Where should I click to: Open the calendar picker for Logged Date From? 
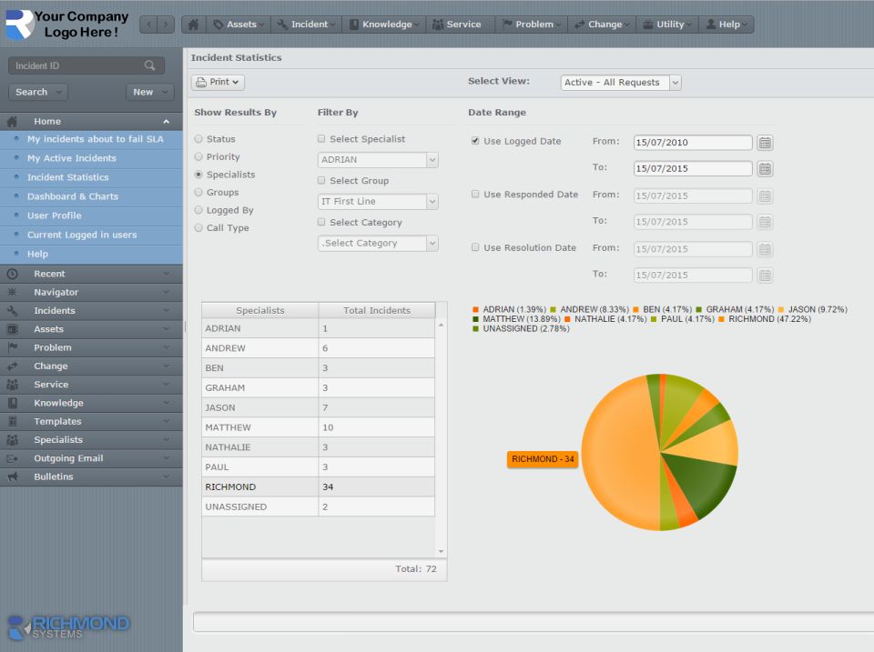(766, 142)
